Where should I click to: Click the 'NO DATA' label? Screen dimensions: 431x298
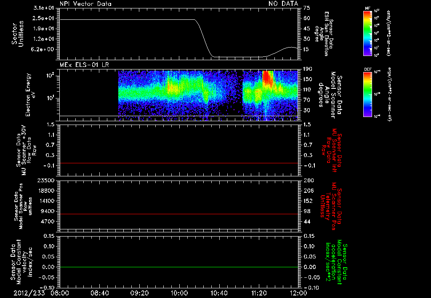[x=283, y=3]
